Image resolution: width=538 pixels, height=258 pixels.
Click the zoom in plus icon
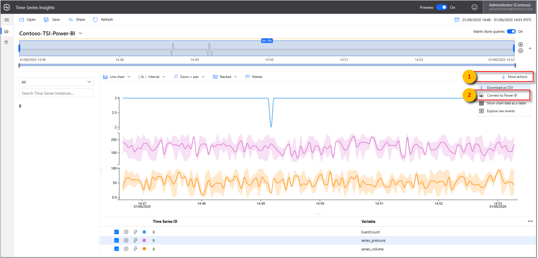(x=521, y=45)
